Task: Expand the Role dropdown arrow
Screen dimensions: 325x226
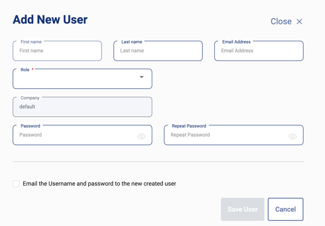Action: [141, 77]
